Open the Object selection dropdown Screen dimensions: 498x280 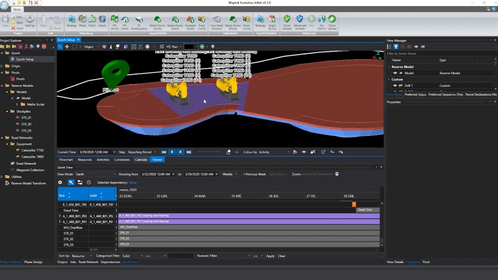(x=91, y=47)
